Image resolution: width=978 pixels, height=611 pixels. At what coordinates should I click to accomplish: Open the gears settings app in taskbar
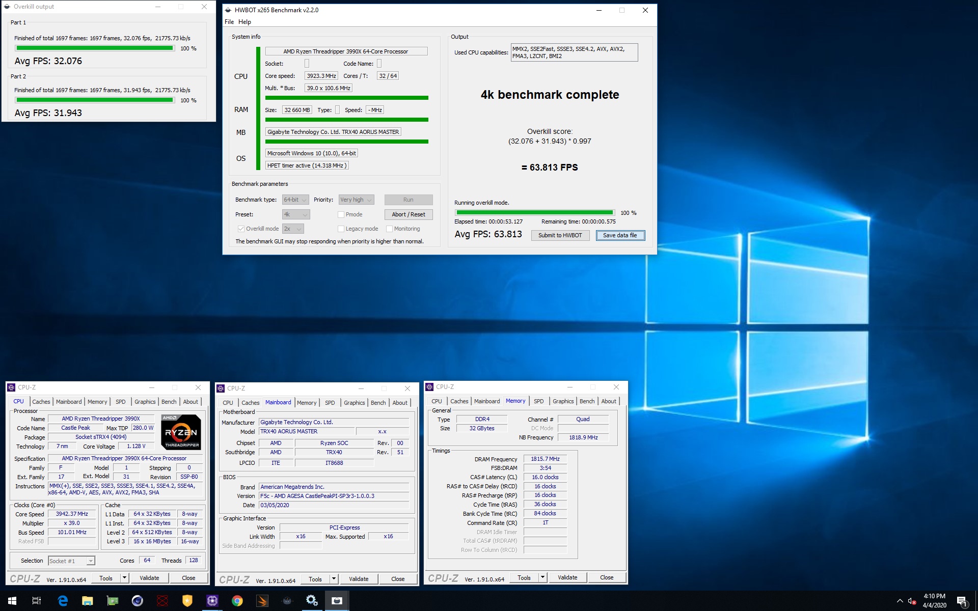(x=312, y=601)
